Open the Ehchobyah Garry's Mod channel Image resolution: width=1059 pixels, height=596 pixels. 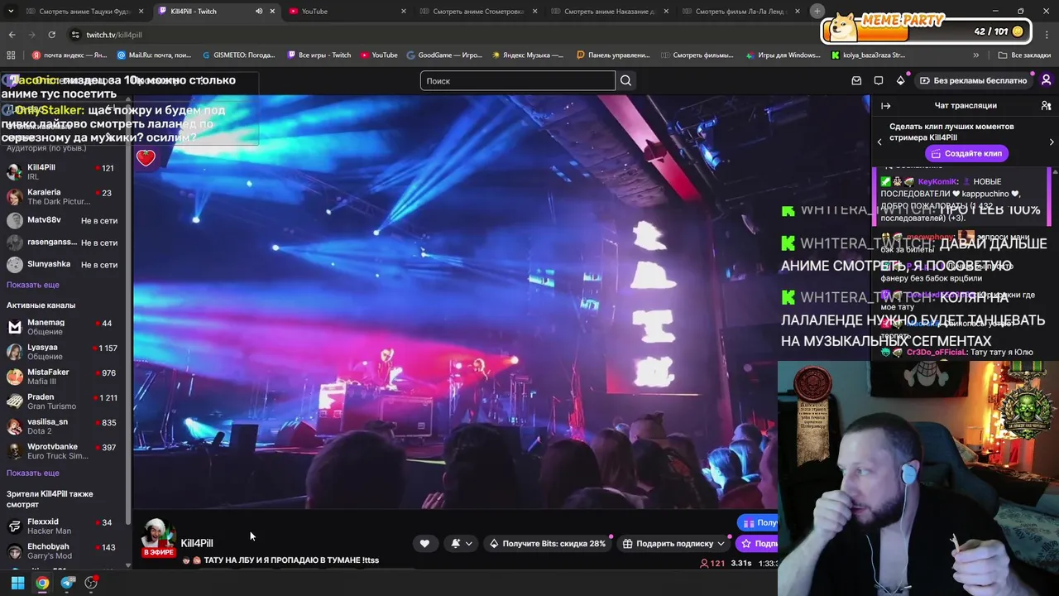(x=65, y=551)
